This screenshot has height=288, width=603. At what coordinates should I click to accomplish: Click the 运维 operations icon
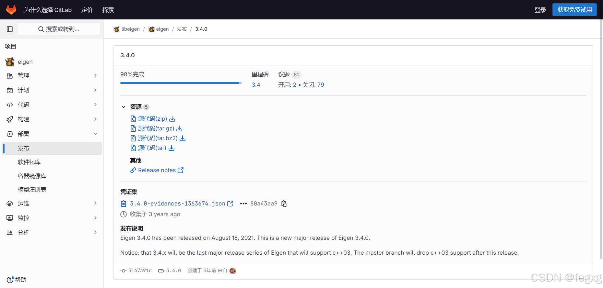10,204
